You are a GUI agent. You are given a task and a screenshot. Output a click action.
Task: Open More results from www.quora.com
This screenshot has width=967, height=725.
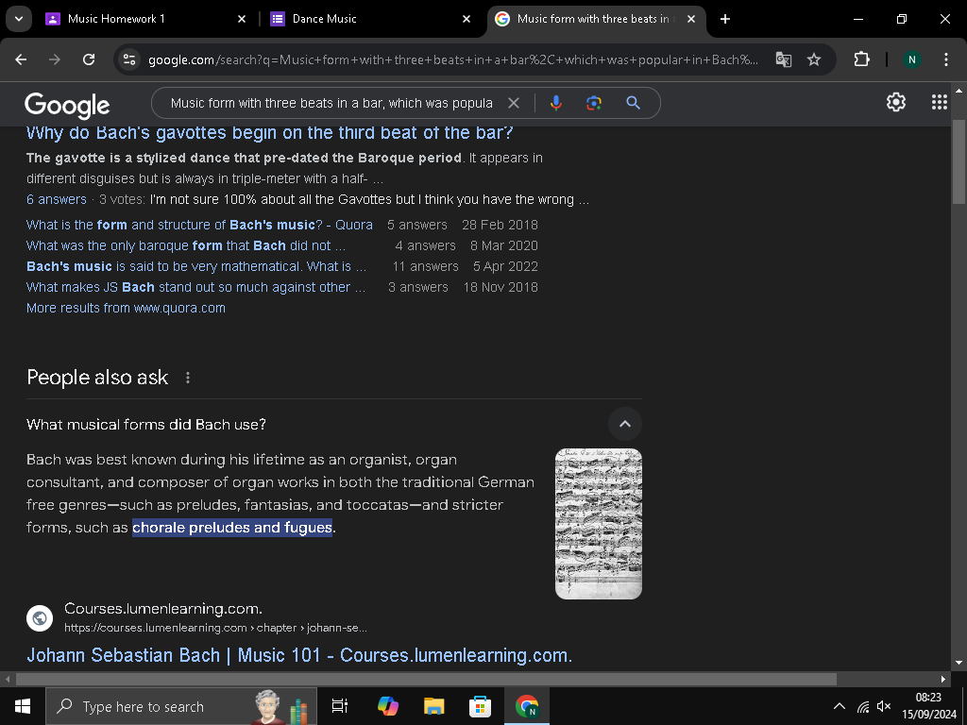[126, 309]
